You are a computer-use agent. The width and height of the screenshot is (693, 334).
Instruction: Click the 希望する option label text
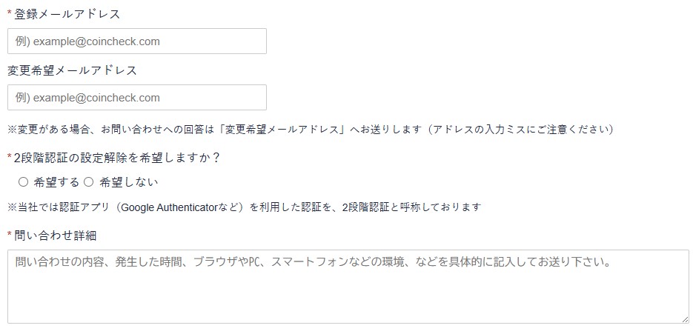point(56,182)
